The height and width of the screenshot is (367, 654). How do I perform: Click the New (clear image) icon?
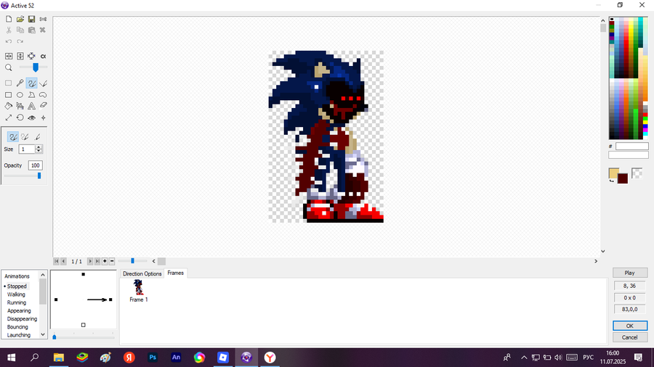point(8,19)
